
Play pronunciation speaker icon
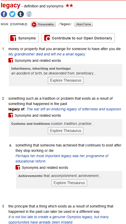[x=34, y=24]
